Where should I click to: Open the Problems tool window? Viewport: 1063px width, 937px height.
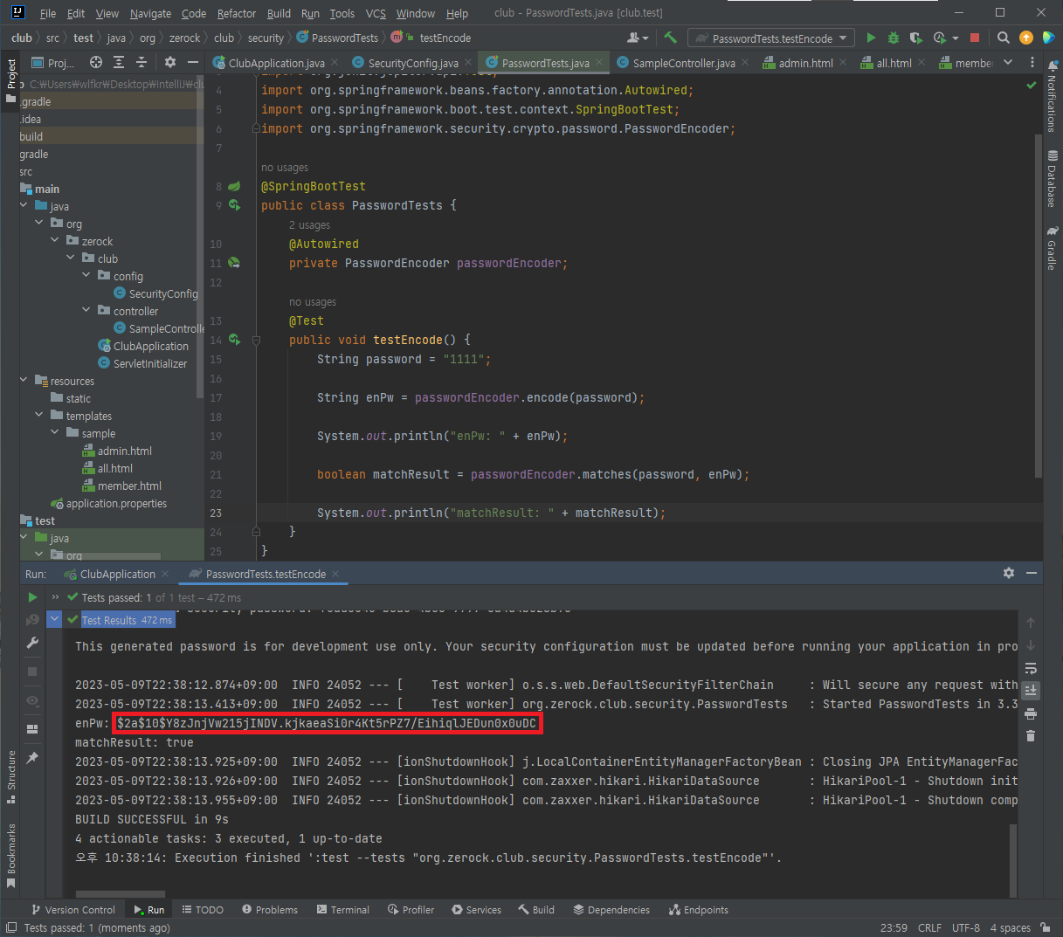[x=270, y=909]
